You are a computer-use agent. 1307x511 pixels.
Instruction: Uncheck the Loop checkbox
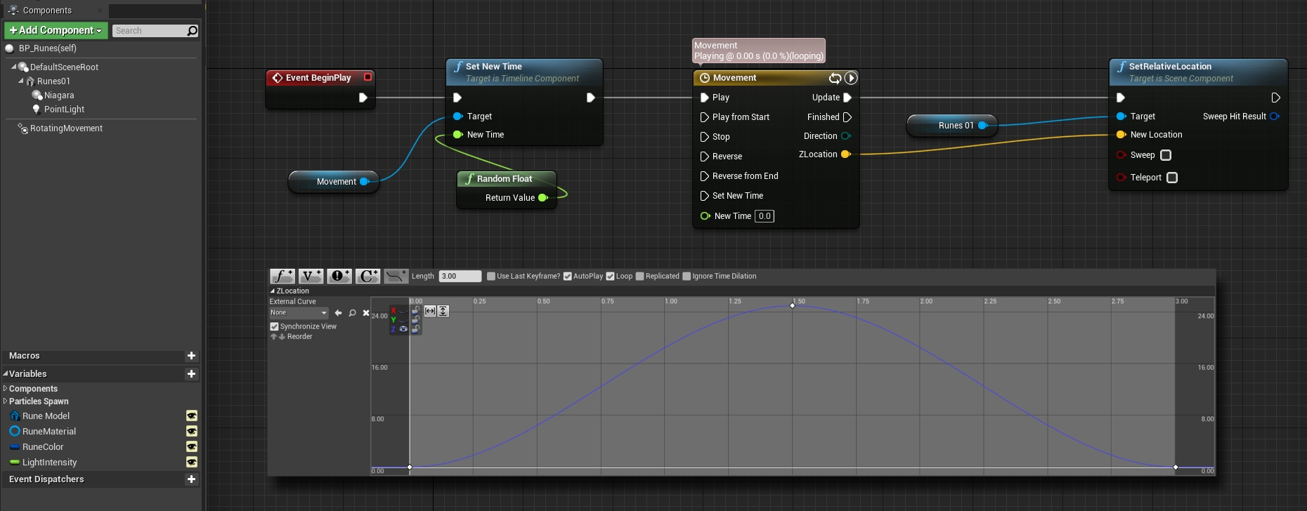point(610,276)
